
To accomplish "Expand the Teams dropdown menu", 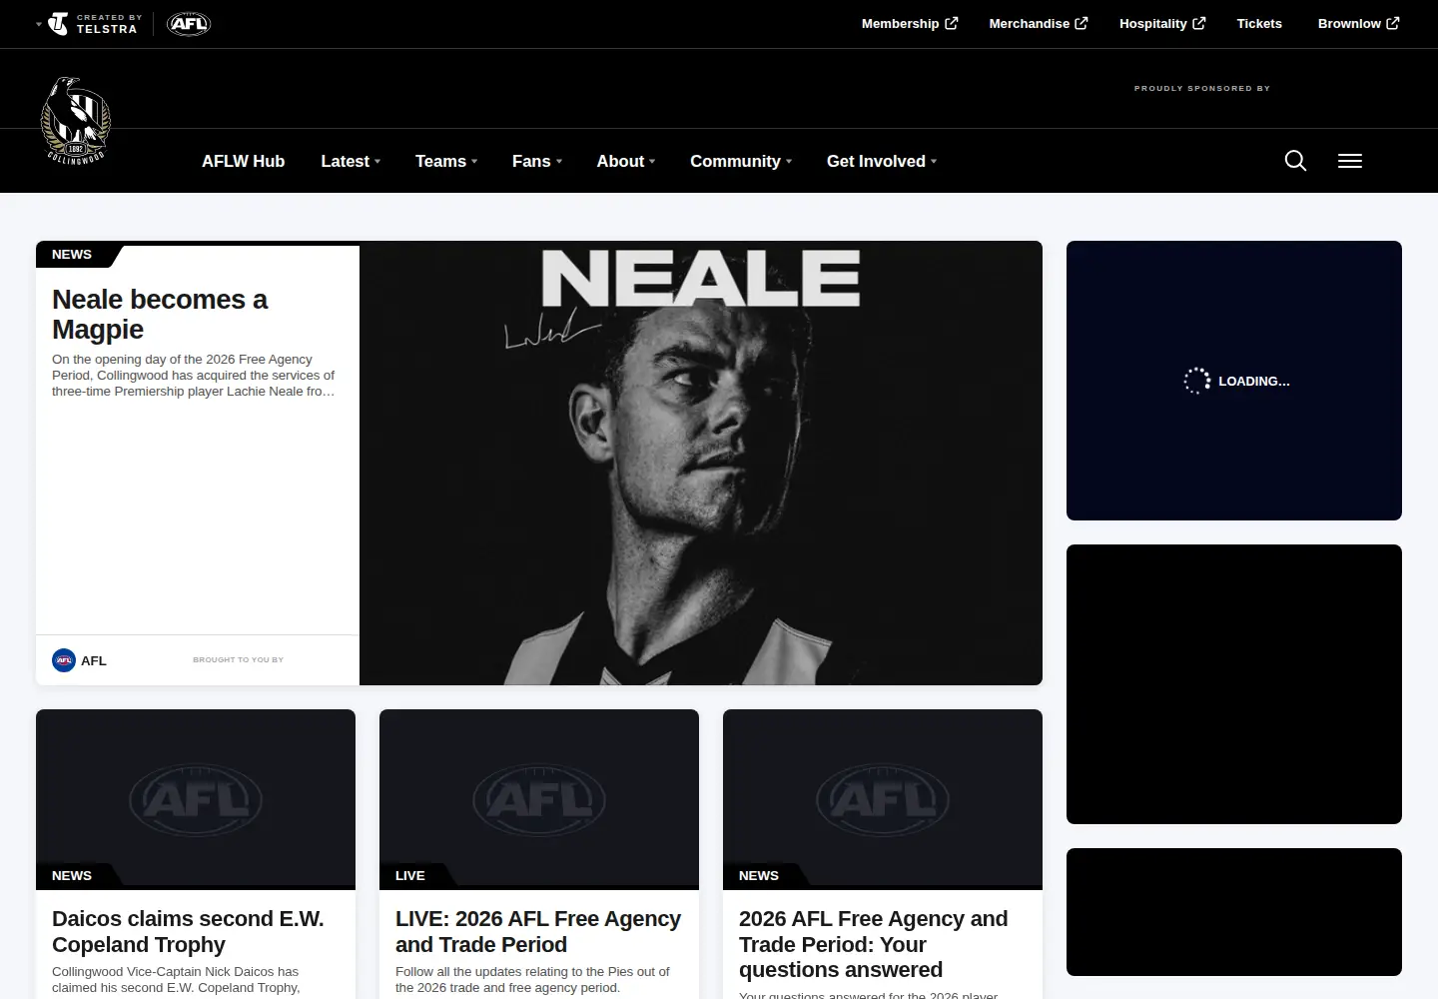I will click(446, 161).
